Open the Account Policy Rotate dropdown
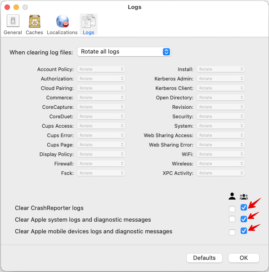This screenshot has height=272, width=269. [101, 69]
